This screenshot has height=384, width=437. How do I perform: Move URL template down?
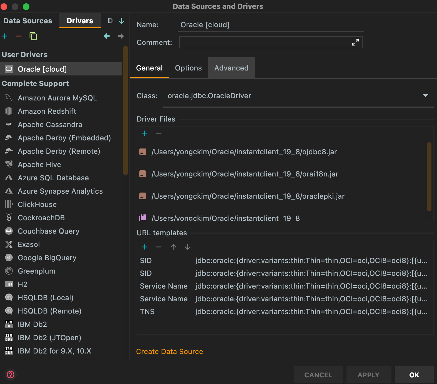pos(188,247)
